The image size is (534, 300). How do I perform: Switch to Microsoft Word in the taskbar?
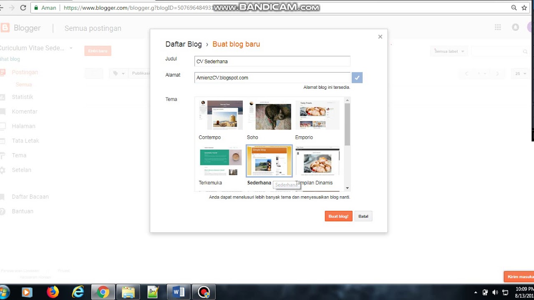[179, 292]
